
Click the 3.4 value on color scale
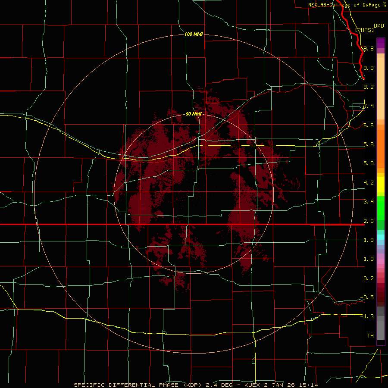click(369, 202)
